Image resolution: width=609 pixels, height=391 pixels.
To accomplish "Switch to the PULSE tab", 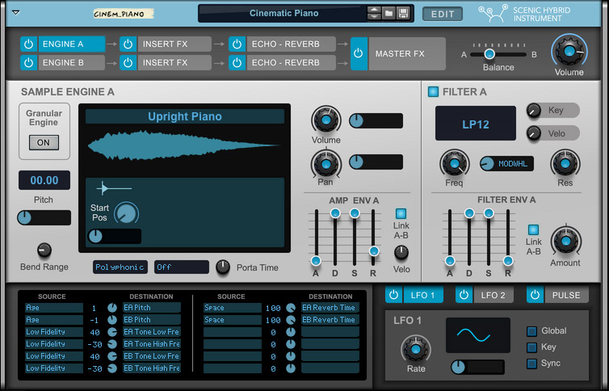I will tap(566, 295).
